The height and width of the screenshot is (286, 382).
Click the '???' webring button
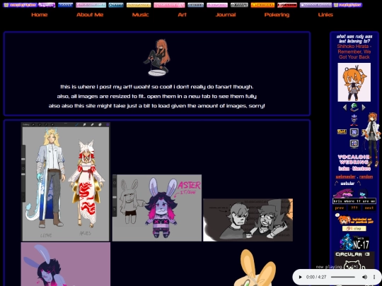354,208
